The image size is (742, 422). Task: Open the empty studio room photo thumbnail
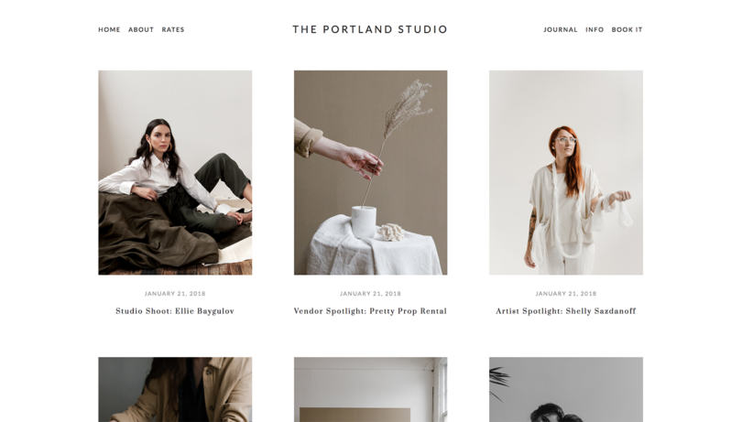(x=370, y=389)
